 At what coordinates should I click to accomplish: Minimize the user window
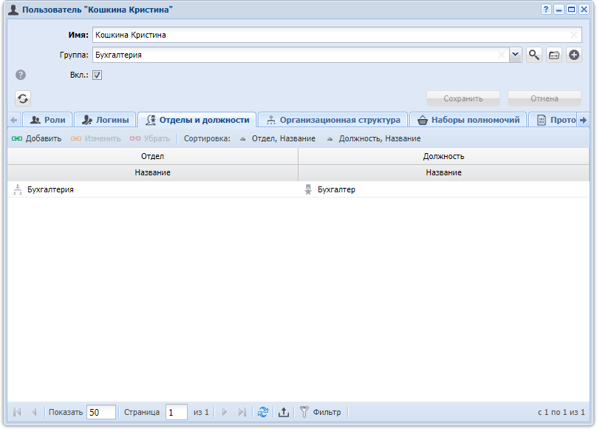click(x=559, y=10)
